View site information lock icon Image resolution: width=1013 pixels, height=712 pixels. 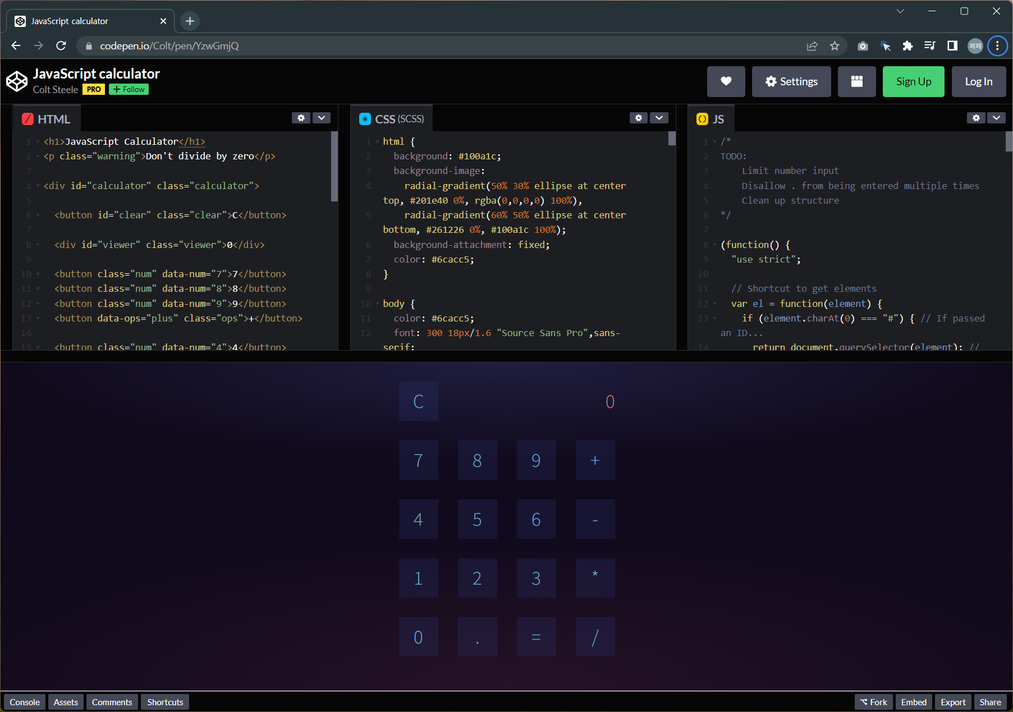click(88, 46)
